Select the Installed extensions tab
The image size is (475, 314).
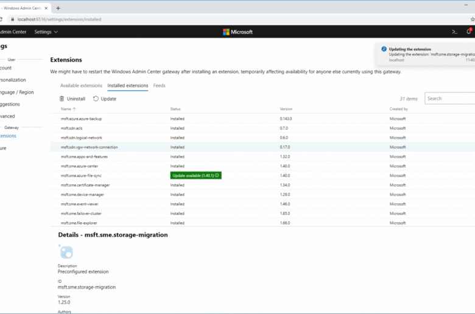[128, 86]
